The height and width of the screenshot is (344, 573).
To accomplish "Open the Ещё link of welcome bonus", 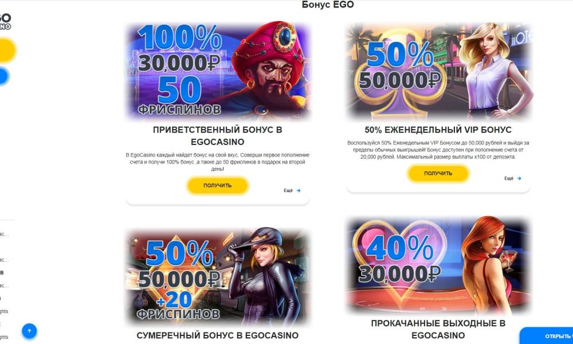I will (288, 190).
